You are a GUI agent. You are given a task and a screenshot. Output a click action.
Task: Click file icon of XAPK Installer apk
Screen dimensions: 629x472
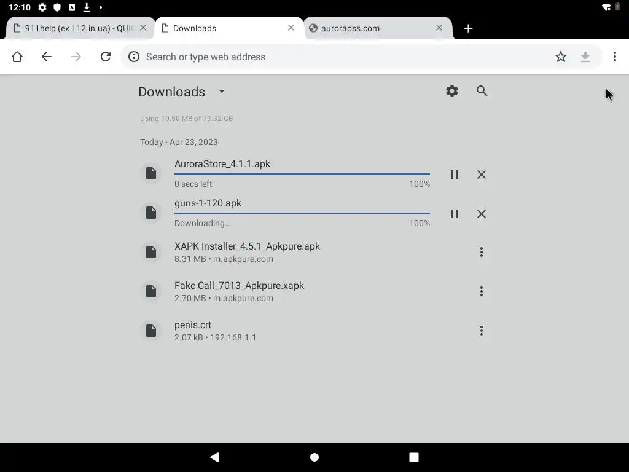coord(151,252)
